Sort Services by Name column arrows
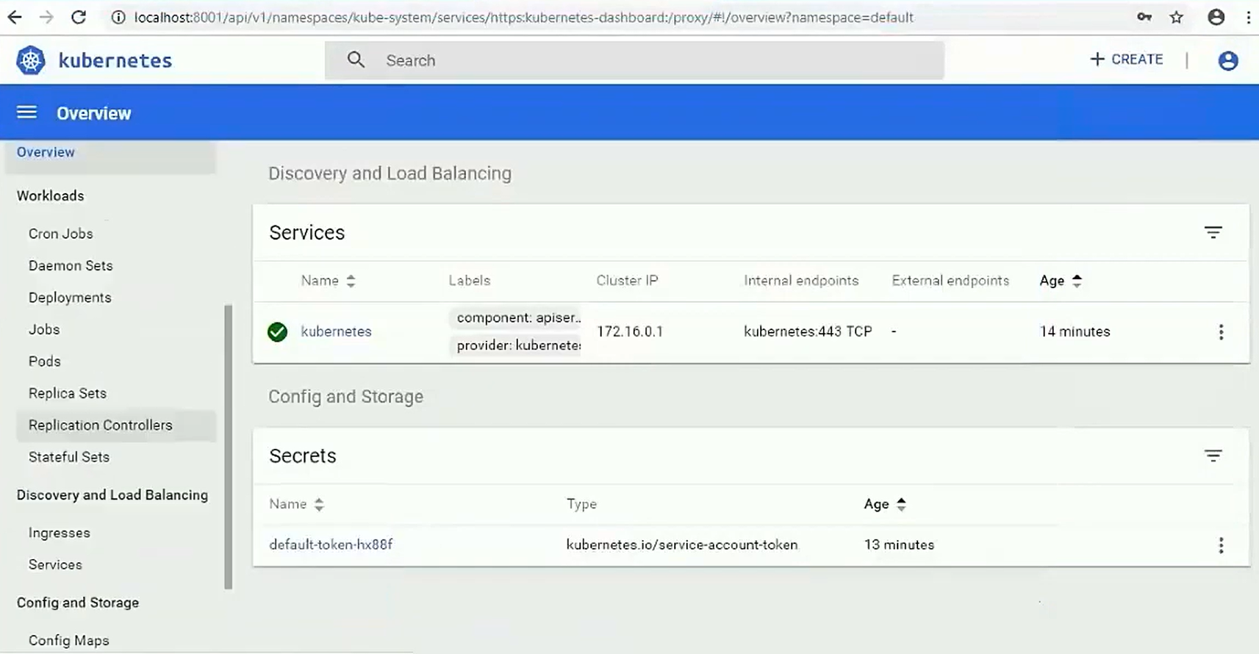The height and width of the screenshot is (654, 1259). [x=351, y=281]
